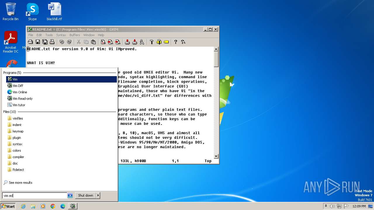
Task: Click the Copy toolbar icon
Action: coord(86,42)
